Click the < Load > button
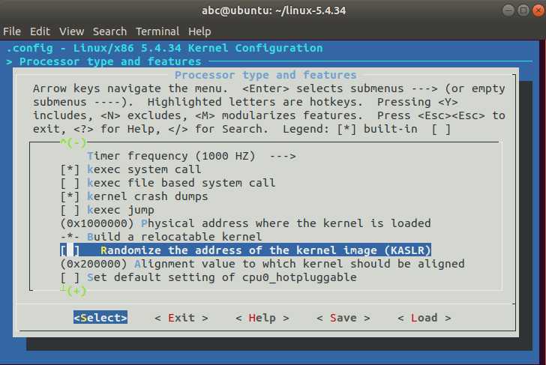Image resolution: width=546 pixels, height=365 pixels. (424, 318)
